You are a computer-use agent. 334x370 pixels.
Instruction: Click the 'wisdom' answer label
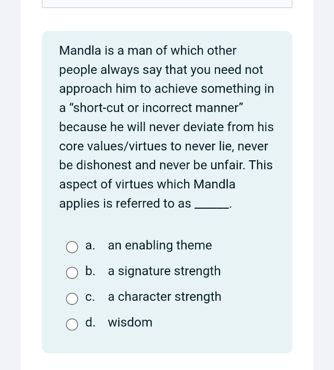[130, 322]
